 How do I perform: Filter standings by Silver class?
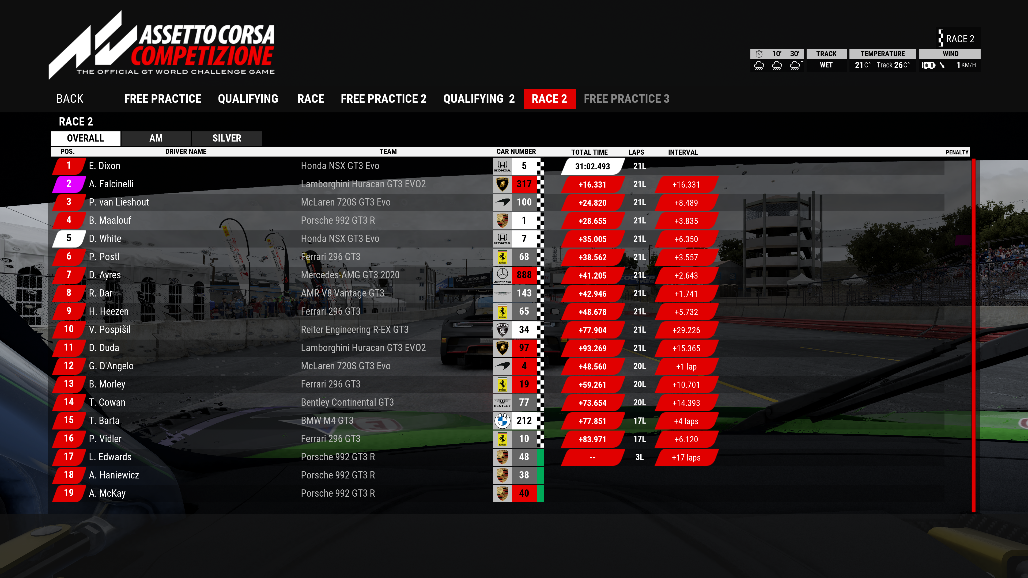[x=227, y=138]
